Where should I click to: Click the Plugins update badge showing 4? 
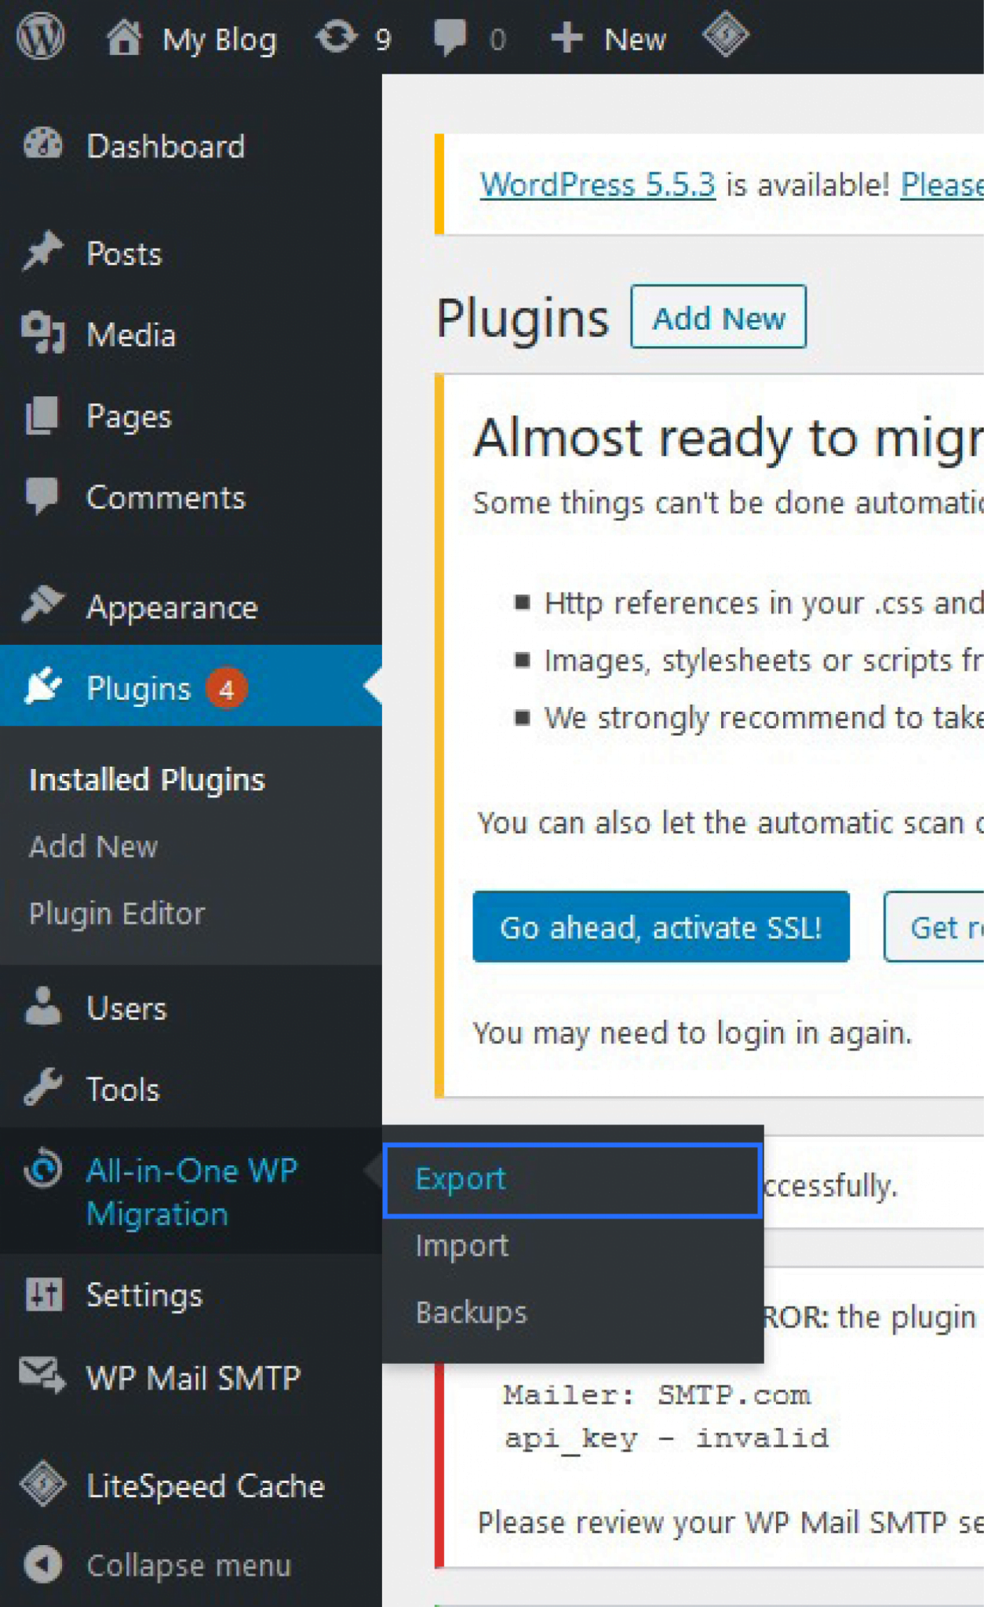226,688
